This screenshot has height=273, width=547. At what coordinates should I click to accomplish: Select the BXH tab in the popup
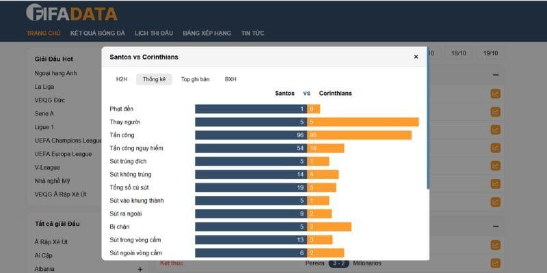click(x=230, y=79)
